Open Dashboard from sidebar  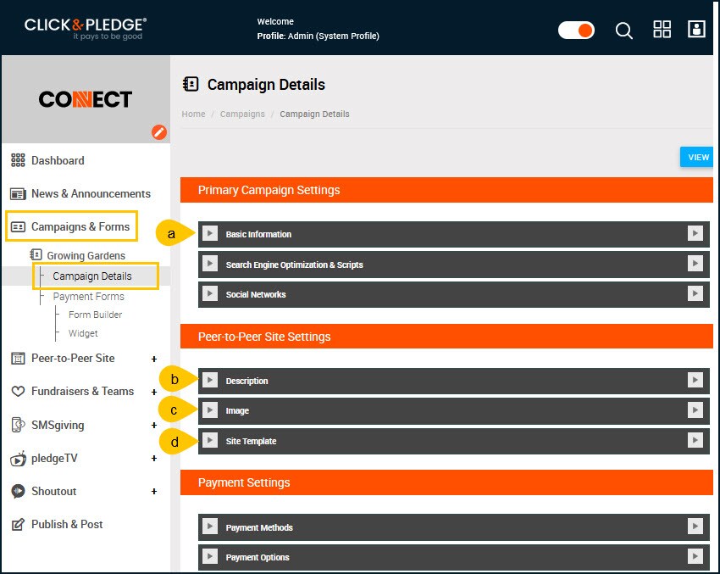(x=58, y=160)
